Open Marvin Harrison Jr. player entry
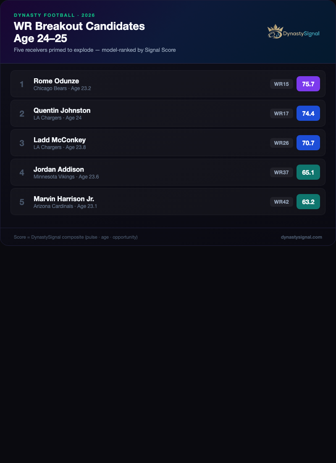The height and width of the screenshot is (463, 336). point(64,199)
